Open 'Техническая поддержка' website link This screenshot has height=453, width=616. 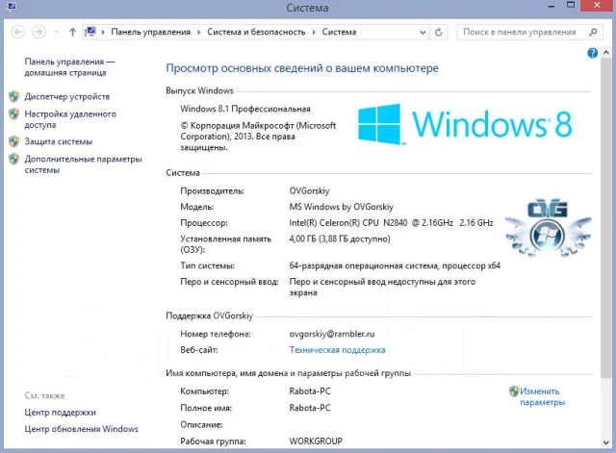click(337, 350)
